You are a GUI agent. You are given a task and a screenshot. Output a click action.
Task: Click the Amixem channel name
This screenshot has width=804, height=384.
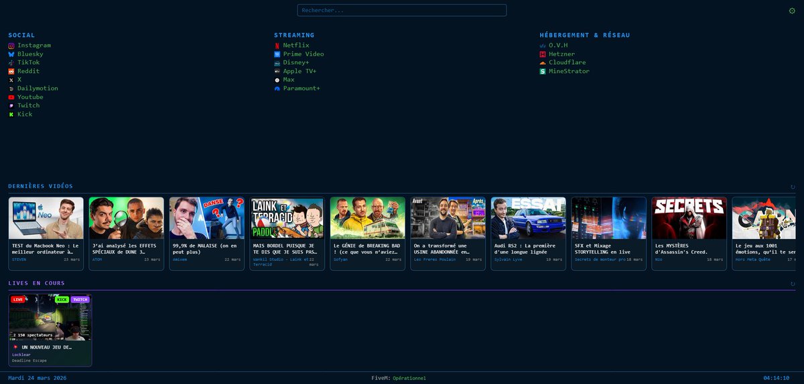click(x=180, y=260)
